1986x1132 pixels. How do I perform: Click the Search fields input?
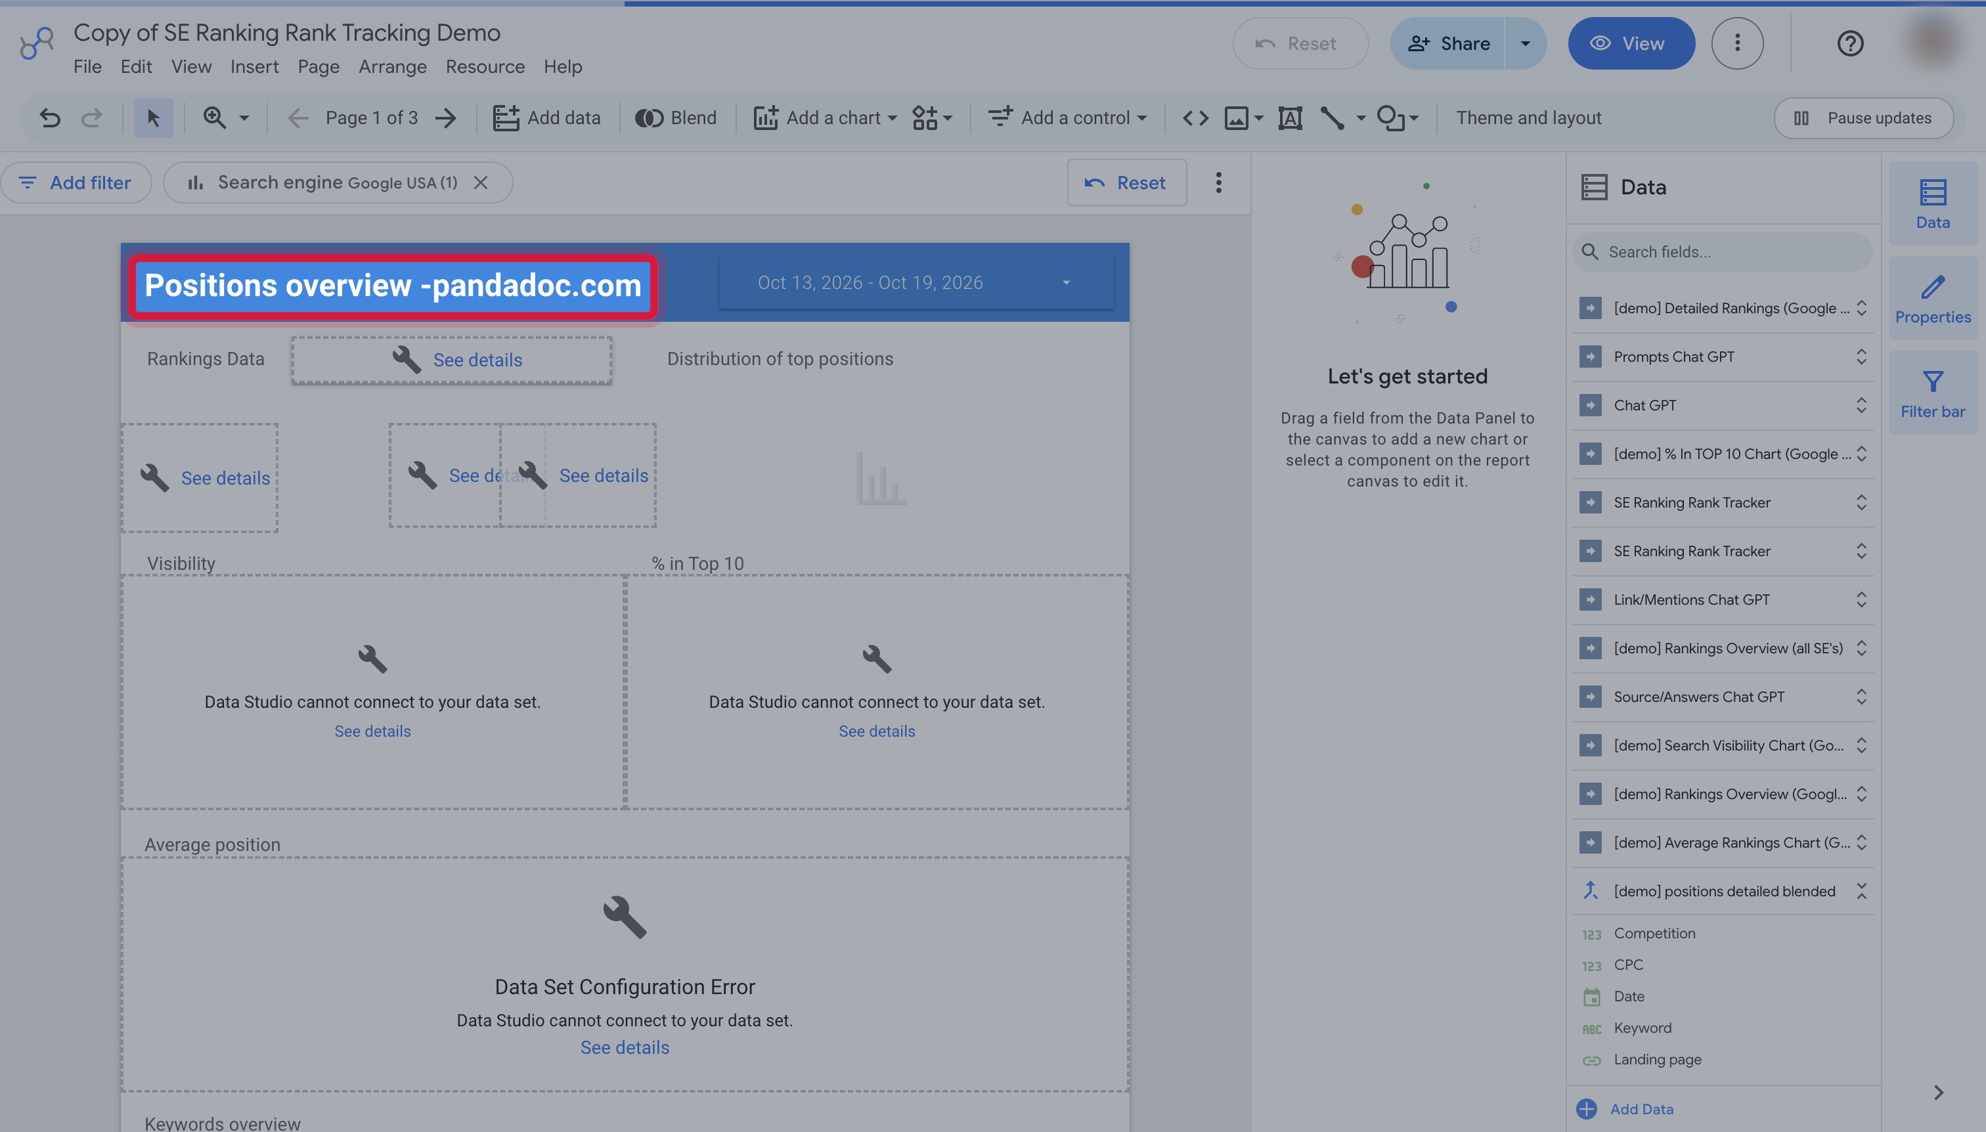pyautogui.click(x=1721, y=252)
